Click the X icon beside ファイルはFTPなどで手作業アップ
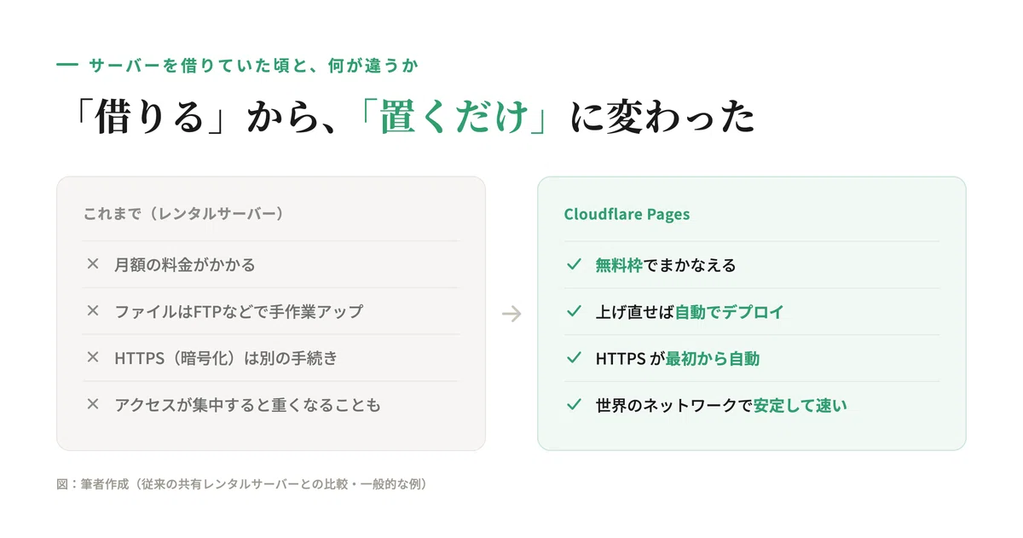Screen dimensions: 1023x538 click(93, 311)
